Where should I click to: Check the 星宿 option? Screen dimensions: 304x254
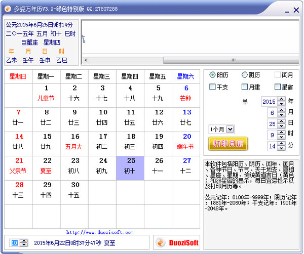pos(284,87)
